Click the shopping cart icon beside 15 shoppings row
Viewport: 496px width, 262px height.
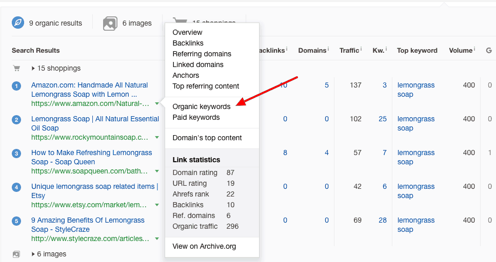tap(16, 68)
